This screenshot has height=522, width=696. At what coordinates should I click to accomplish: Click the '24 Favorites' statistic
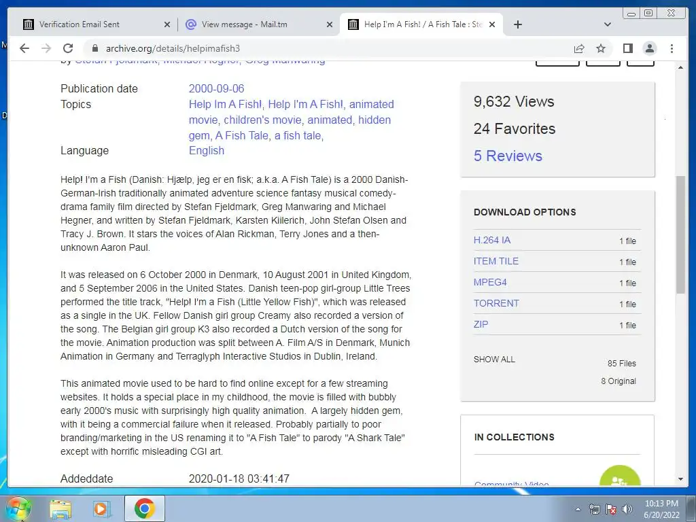514,128
